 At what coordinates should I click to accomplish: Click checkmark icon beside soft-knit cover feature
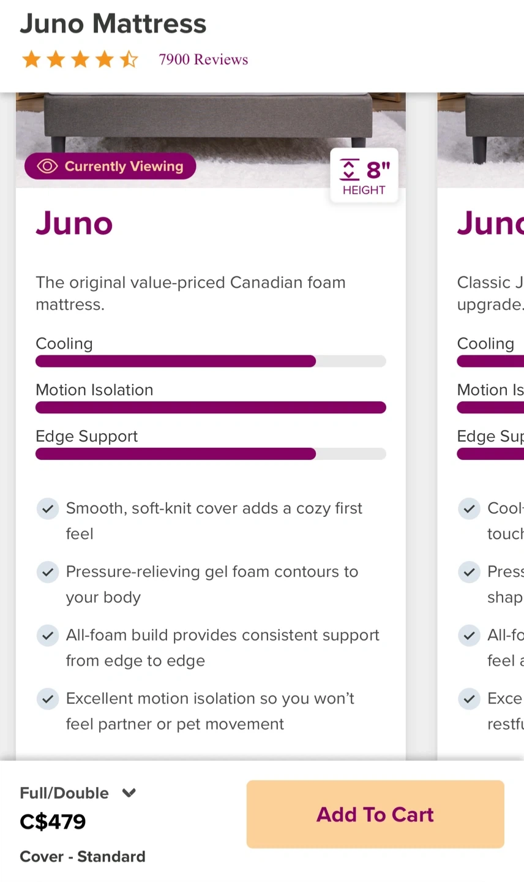click(x=48, y=508)
